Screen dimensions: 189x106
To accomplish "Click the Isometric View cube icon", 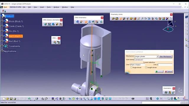I will [99, 99].
